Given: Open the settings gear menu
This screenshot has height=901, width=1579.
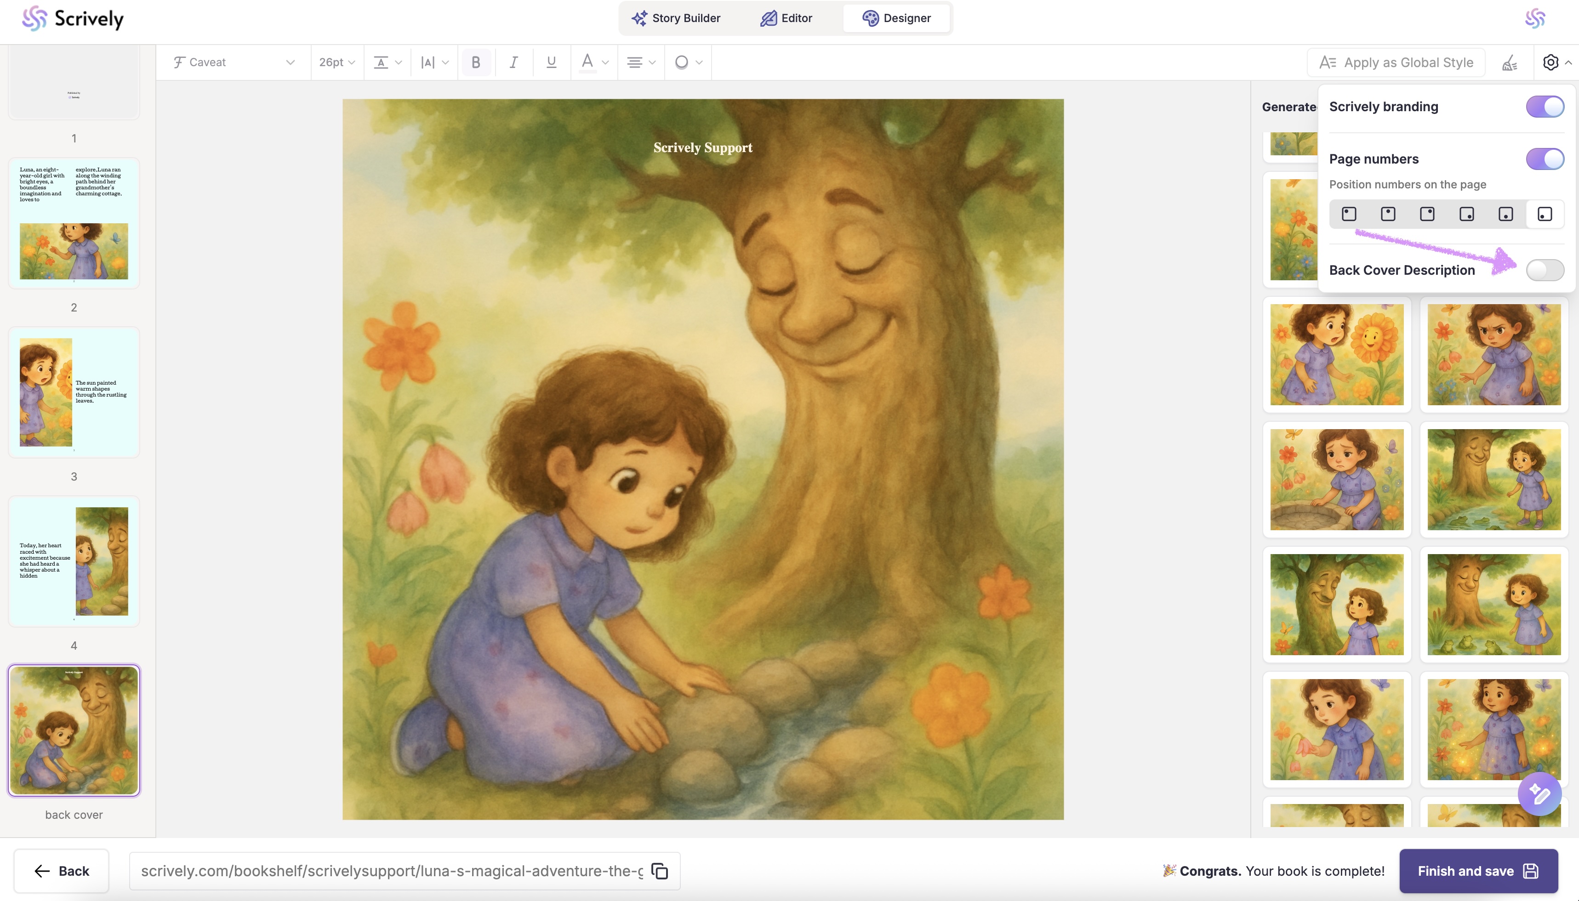Looking at the screenshot, I should coord(1550,62).
